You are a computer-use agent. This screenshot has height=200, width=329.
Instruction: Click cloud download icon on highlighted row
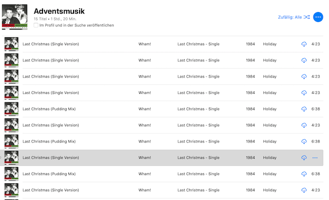point(304,157)
